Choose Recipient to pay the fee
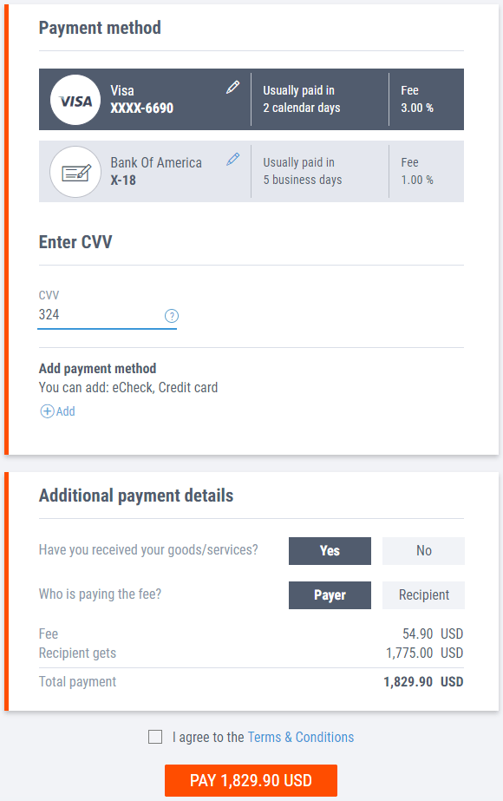Image resolution: width=503 pixels, height=801 pixels. click(423, 594)
